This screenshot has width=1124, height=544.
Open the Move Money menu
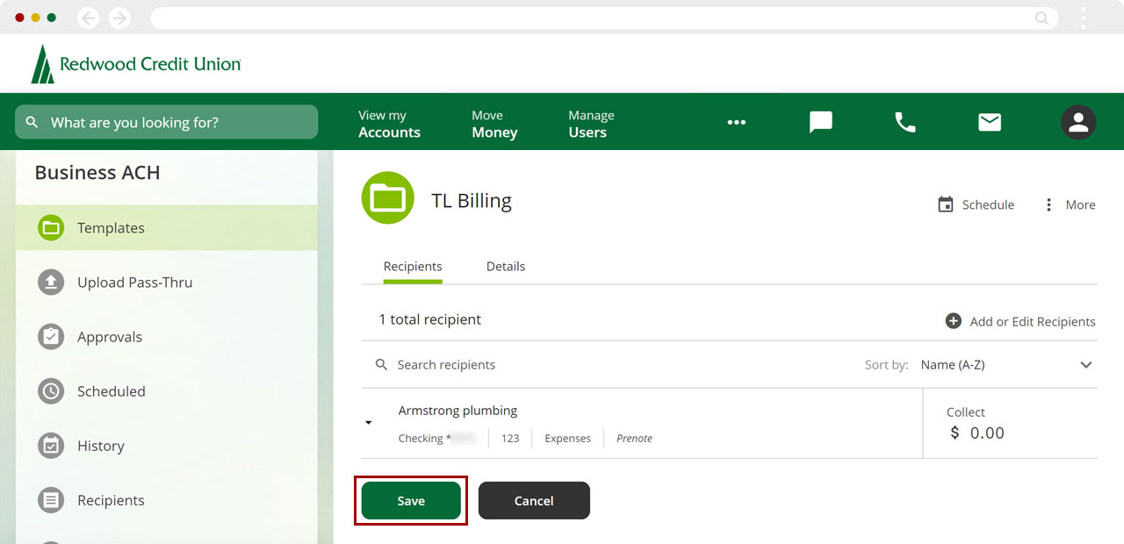pos(494,124)
